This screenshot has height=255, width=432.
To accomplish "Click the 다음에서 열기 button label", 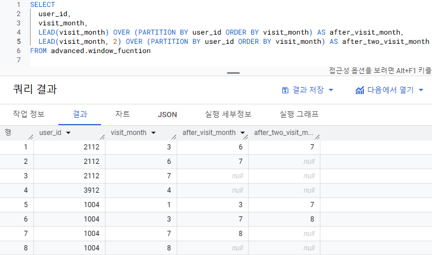I will click(390, 90).
